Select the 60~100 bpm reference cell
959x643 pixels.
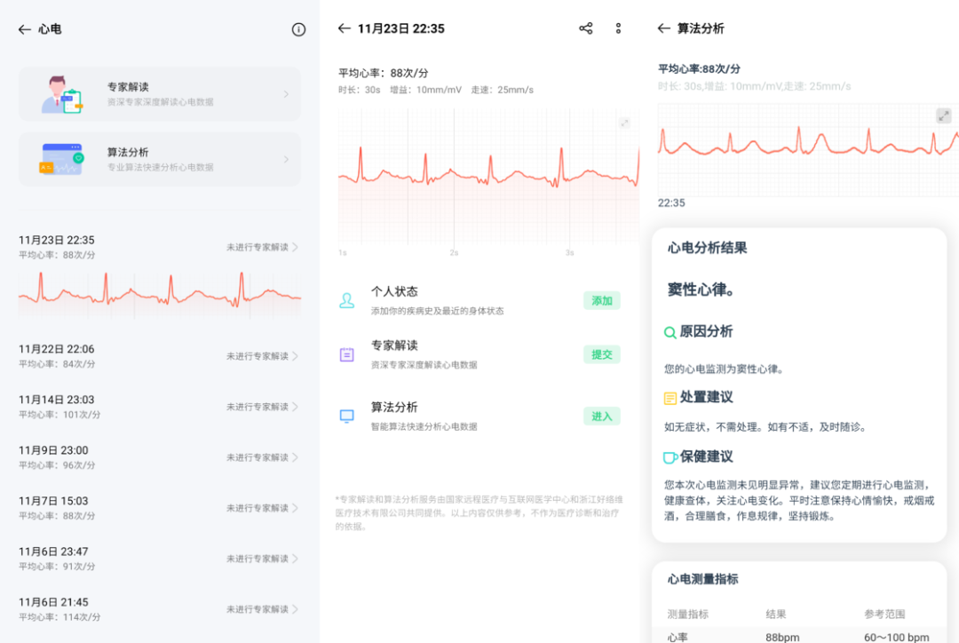tap(897, 638)
